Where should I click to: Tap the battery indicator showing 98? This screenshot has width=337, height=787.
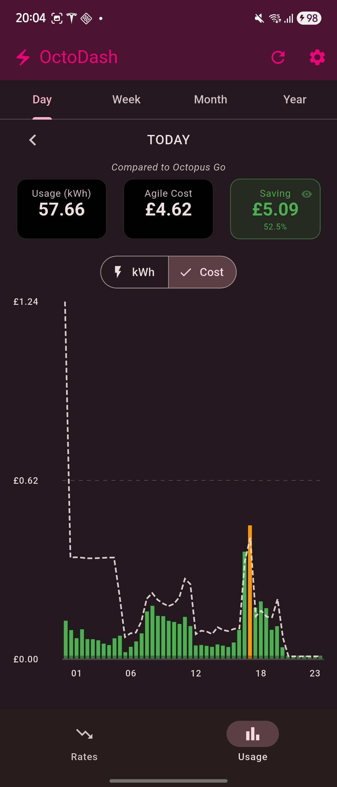point(309,18)
